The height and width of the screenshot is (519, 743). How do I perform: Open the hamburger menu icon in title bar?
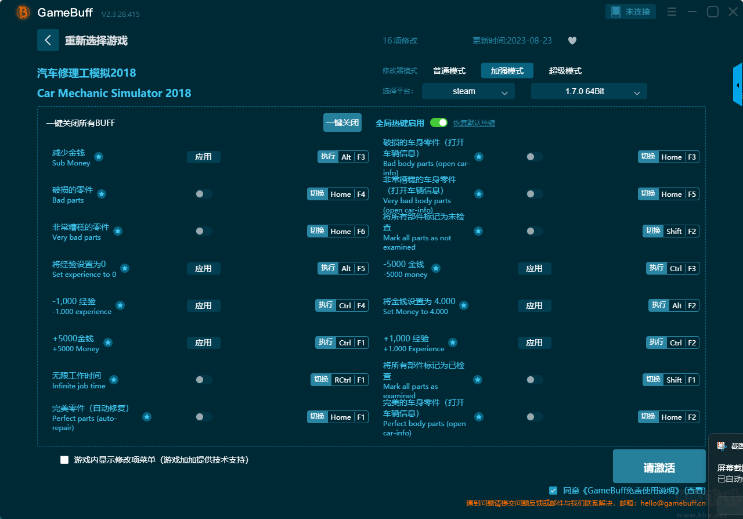tap(672, 12)
